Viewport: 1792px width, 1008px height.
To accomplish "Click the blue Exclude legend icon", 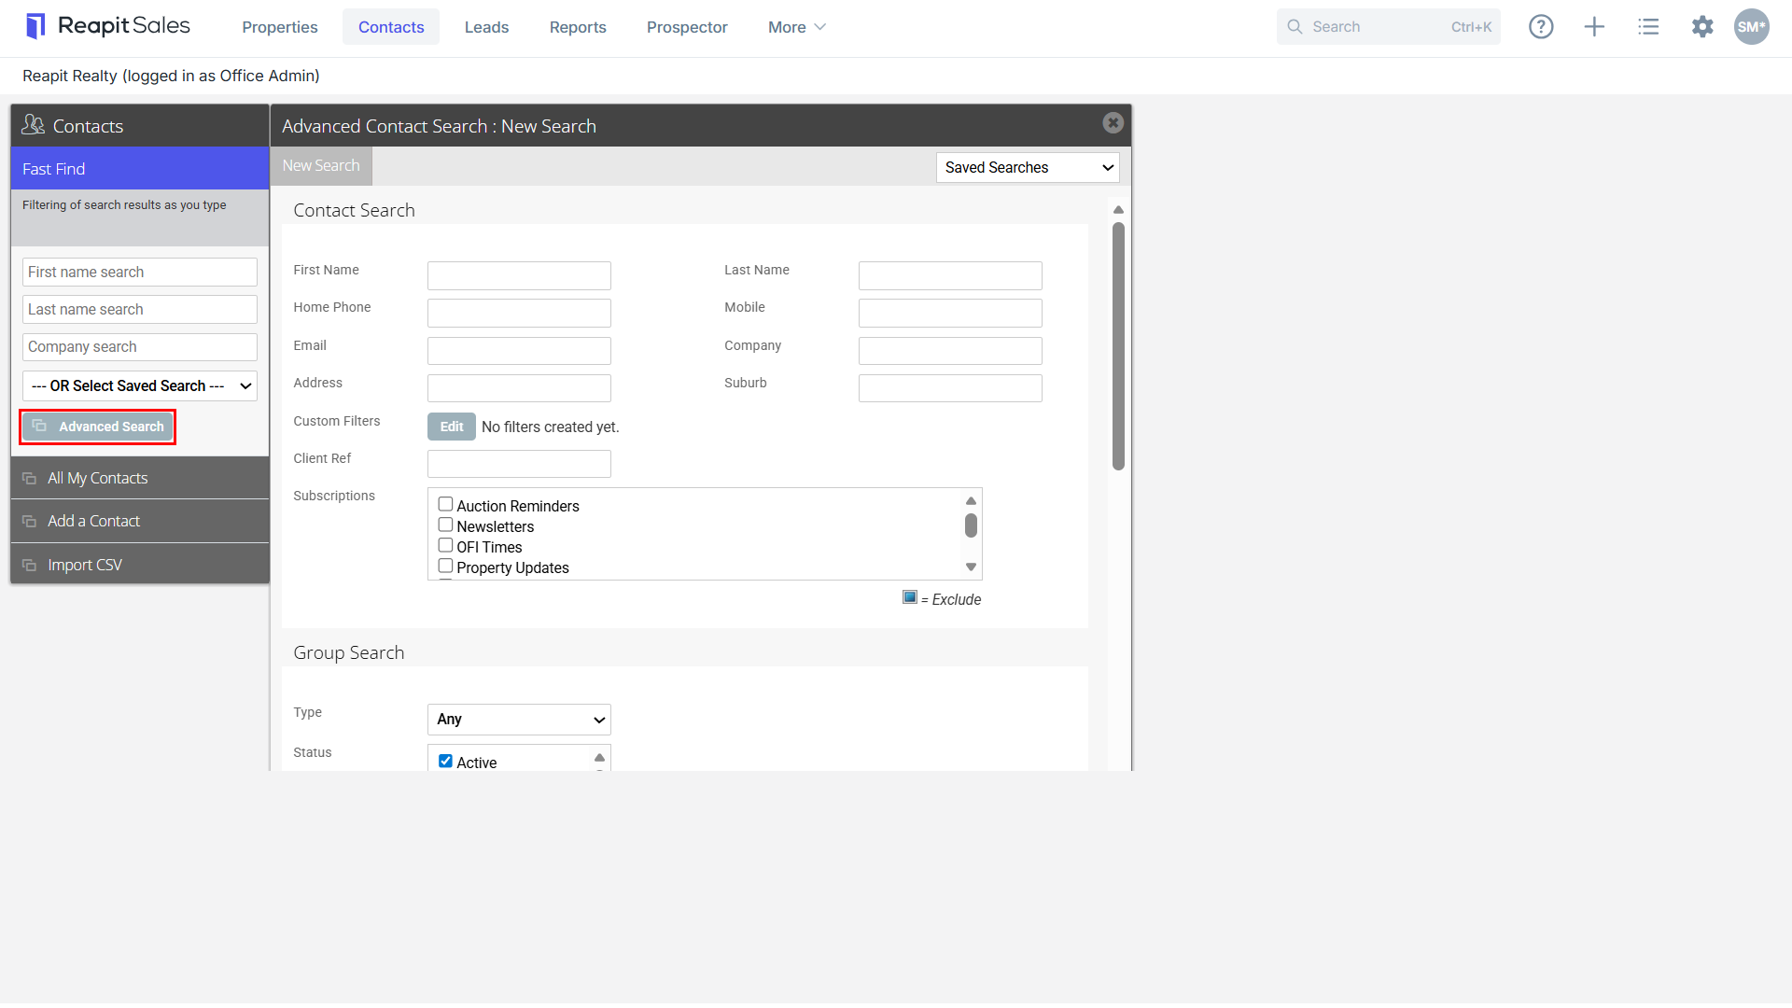I will coord(910,597).
